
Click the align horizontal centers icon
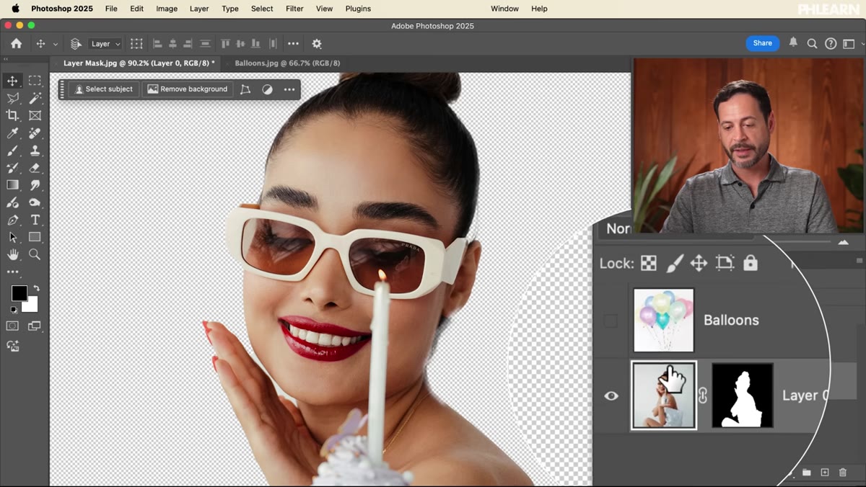pyautogui.click(x=173, y=44)
